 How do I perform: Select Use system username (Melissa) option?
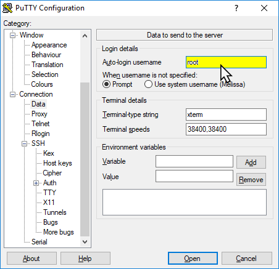click(x=148, y=84)
